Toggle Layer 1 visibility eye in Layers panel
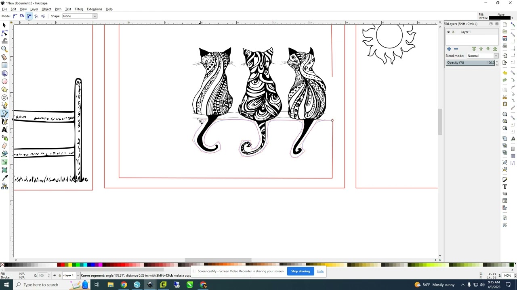The width and height of the screenshot is (517, 290). (x=448, y=32)
